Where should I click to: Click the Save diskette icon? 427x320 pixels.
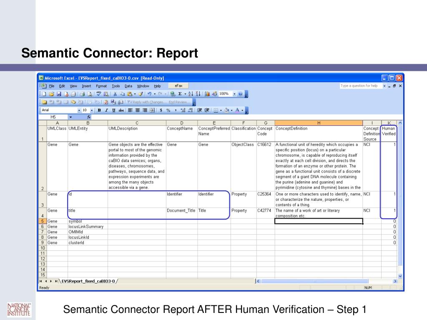58,94
